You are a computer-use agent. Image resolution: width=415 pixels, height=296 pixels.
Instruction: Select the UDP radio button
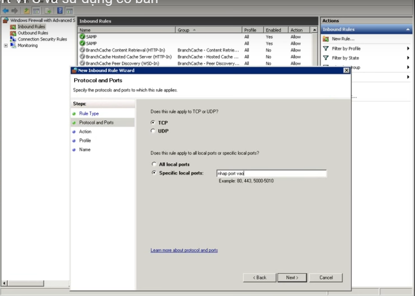click(x=153, y=131)
